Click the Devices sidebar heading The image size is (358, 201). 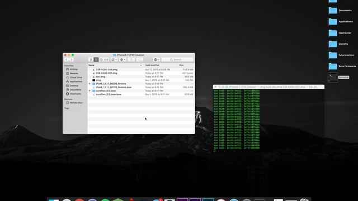68,99
